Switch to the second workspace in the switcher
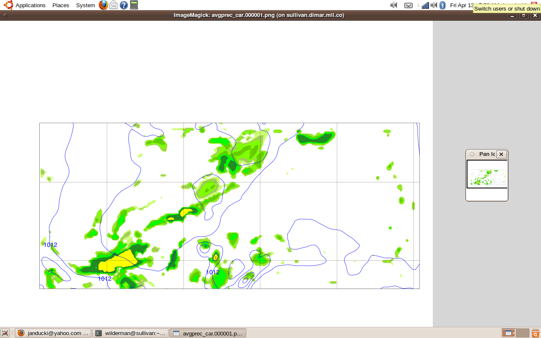The image size is (541, 338). coord(523,333)
